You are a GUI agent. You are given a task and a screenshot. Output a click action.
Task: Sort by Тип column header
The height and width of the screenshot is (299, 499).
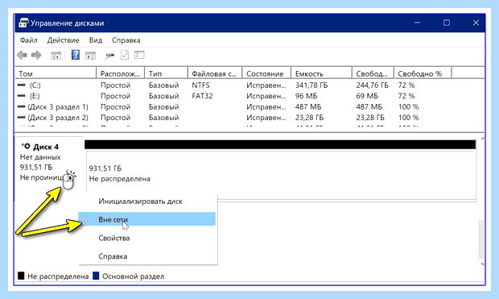coord(166,73)
